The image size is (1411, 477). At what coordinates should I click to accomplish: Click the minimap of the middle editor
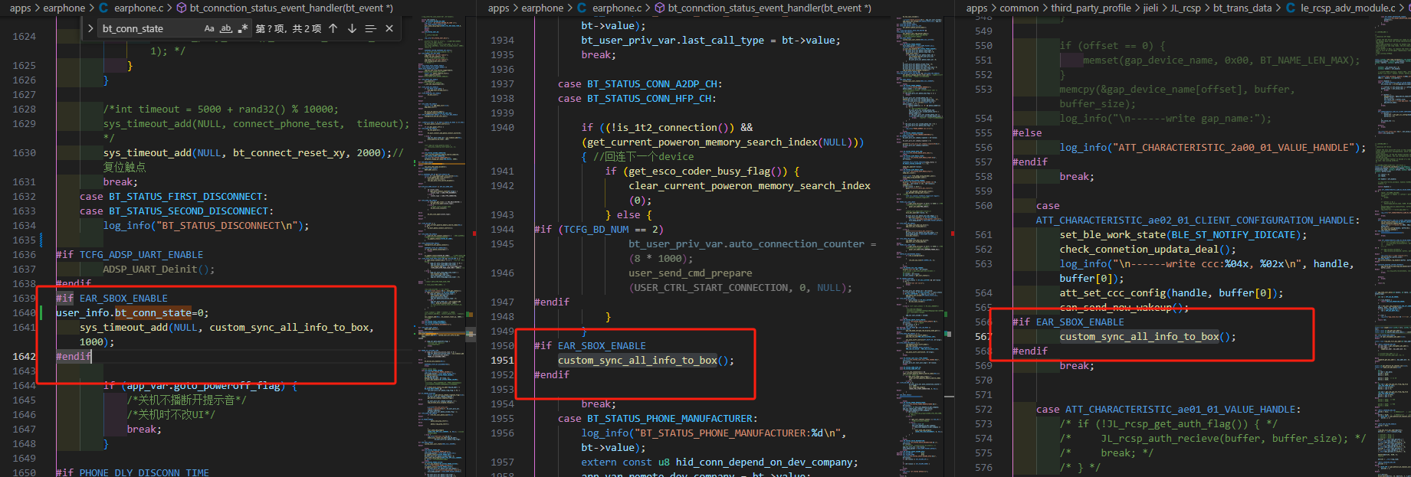[x=920, y=245]
